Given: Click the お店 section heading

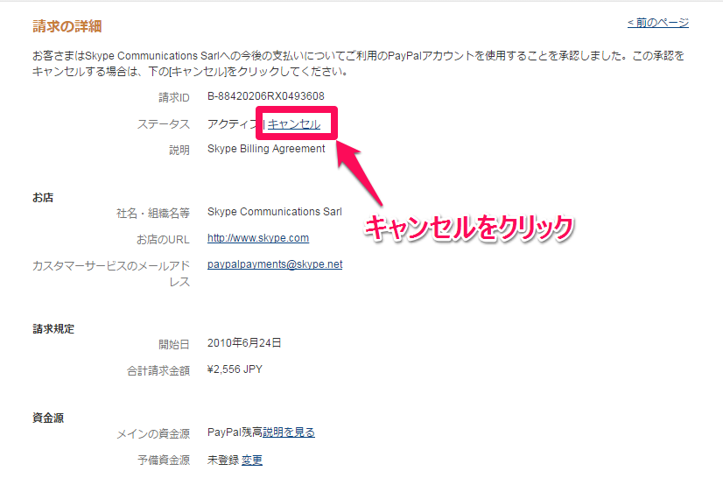Looking at the screenshot, I should click(43, 198).
